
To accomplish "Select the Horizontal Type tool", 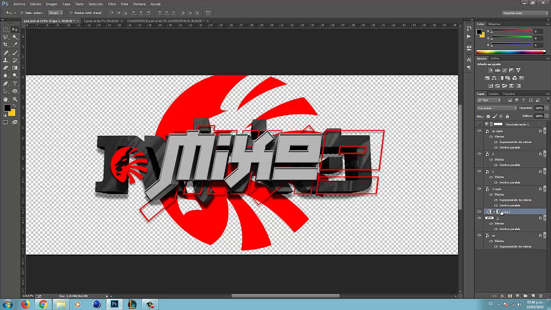I will click(x=15, y=84).
